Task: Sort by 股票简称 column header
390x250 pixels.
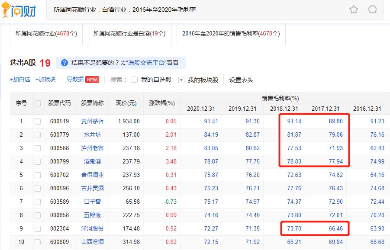Action: (92, 103)
